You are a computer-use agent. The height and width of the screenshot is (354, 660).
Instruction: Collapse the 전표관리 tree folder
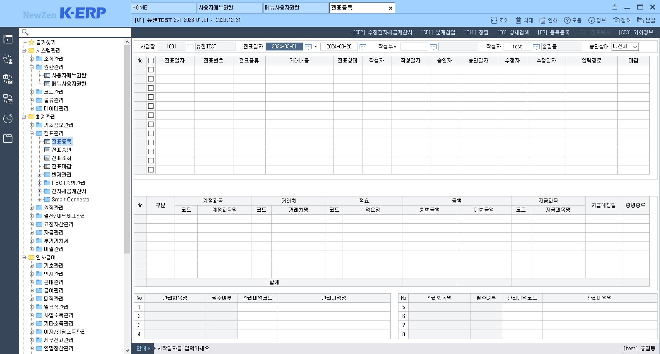[x=32, y=133]
